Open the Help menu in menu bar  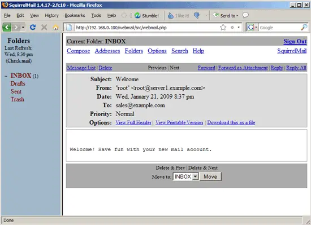[x=111, y=15]
